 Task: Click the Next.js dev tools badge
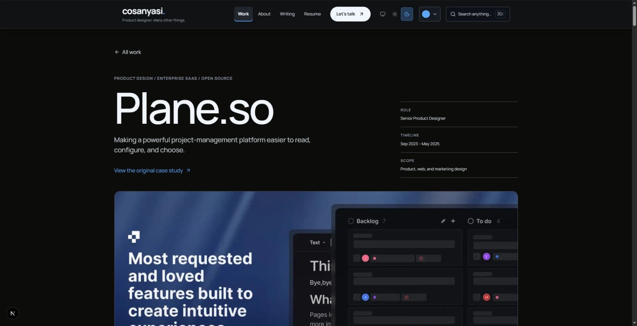click(13, 313)
